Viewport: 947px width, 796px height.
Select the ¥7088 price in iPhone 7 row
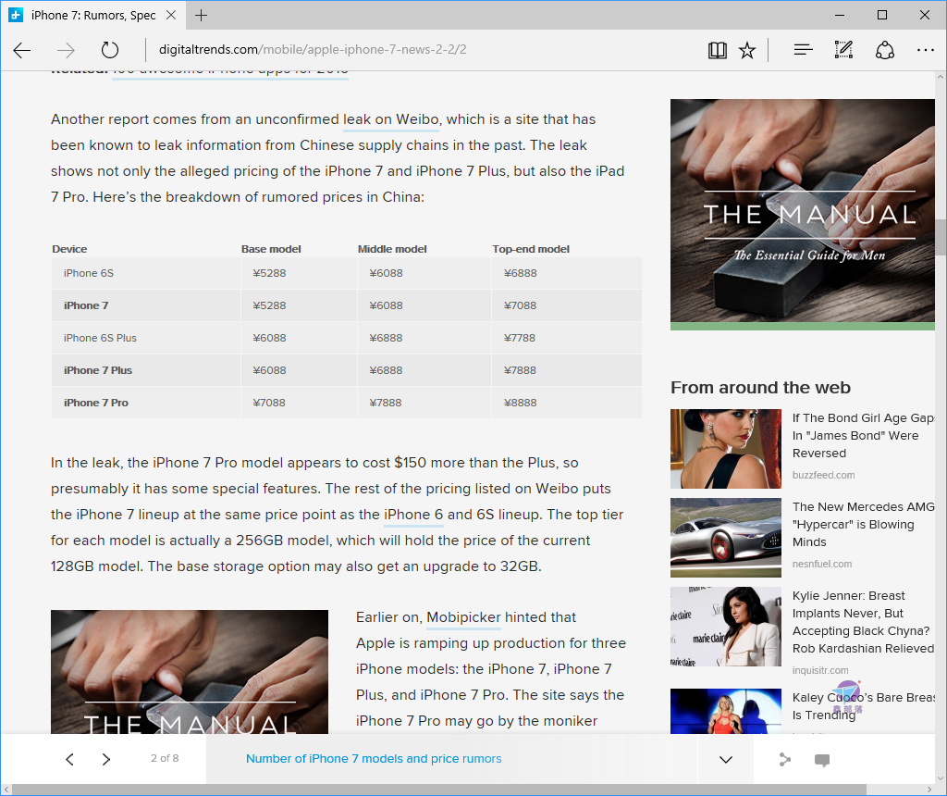567,305
